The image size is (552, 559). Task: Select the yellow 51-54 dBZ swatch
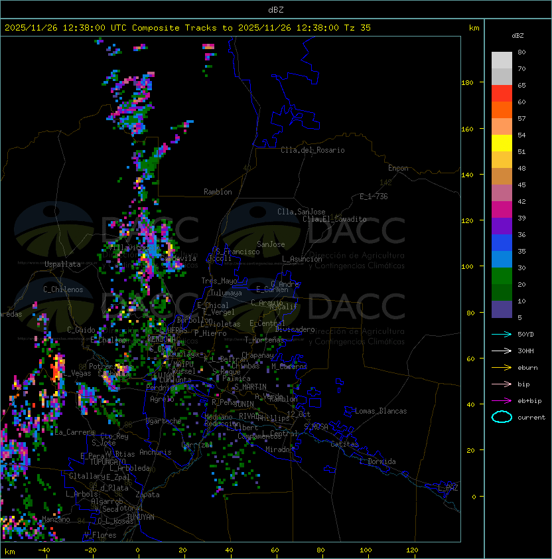(x=502, y=143)
